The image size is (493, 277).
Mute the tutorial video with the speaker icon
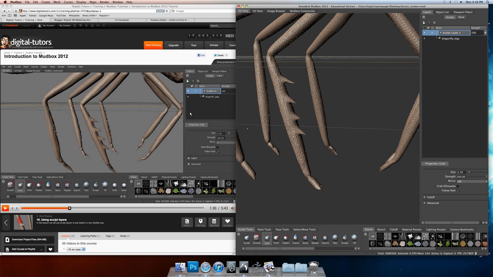[x=233, y=208]
